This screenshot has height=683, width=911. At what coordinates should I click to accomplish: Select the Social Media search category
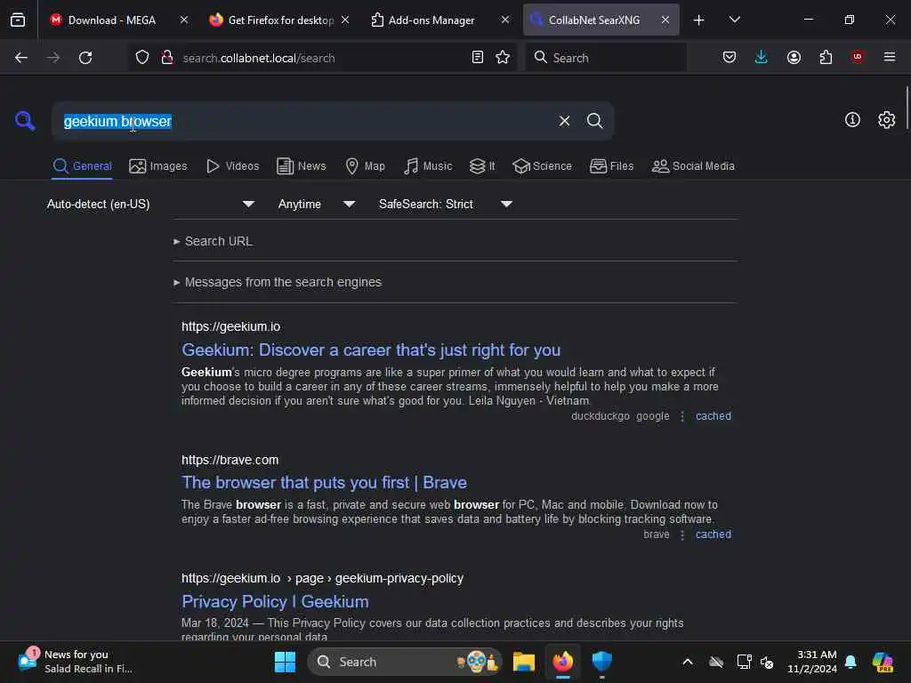pos(693,166)
